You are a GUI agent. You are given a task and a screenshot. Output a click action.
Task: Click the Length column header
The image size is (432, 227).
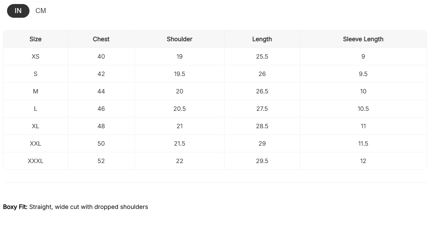(262, 39)
